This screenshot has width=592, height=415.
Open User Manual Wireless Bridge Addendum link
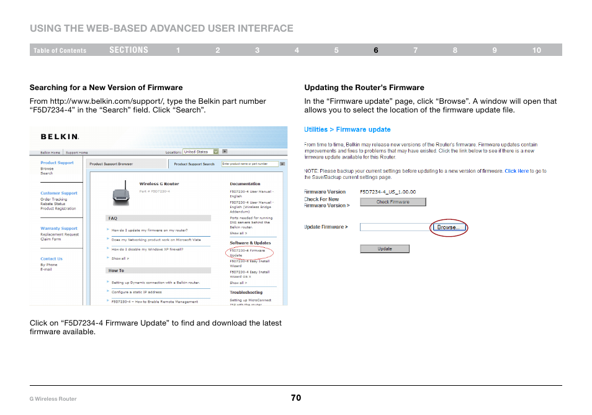251,207
